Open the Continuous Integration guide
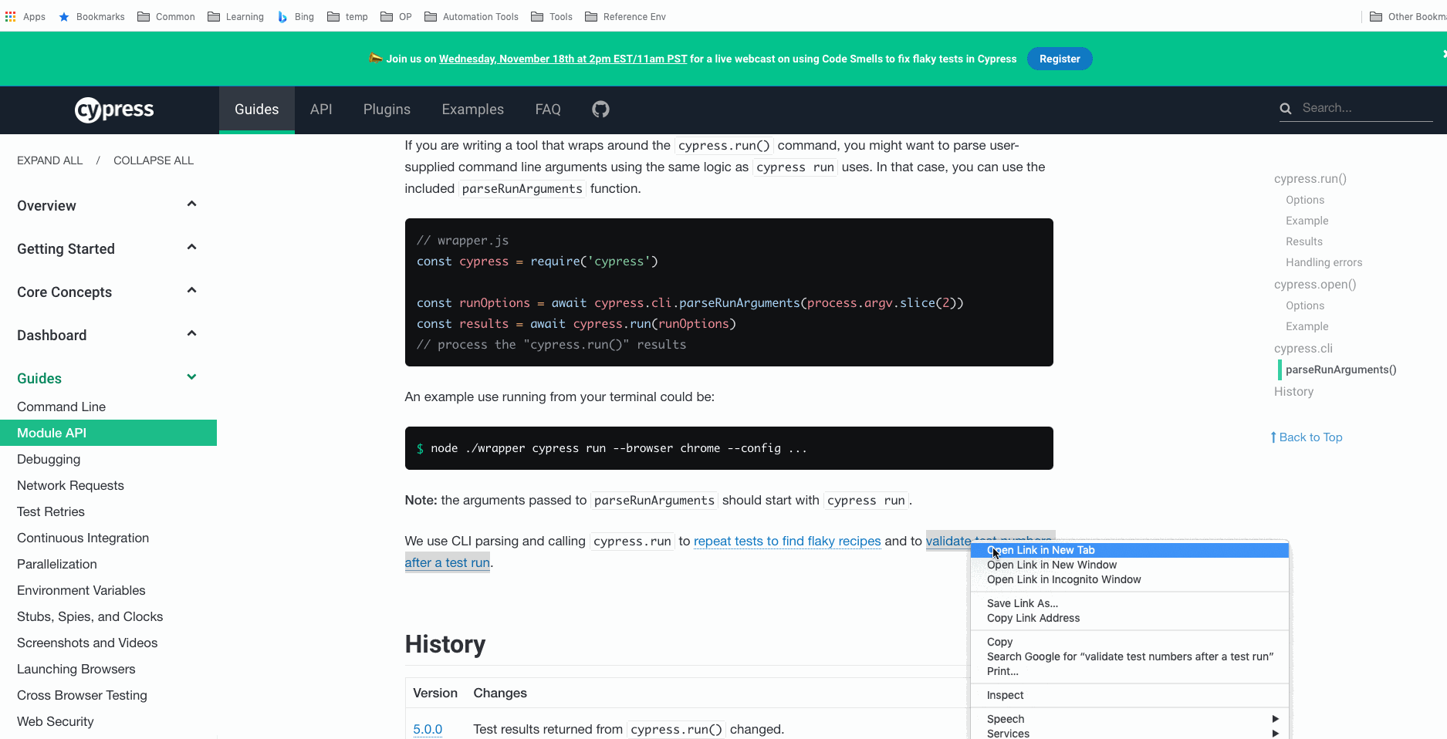The height and width of the screenshot is (739, 1447). tap(83, 538)
